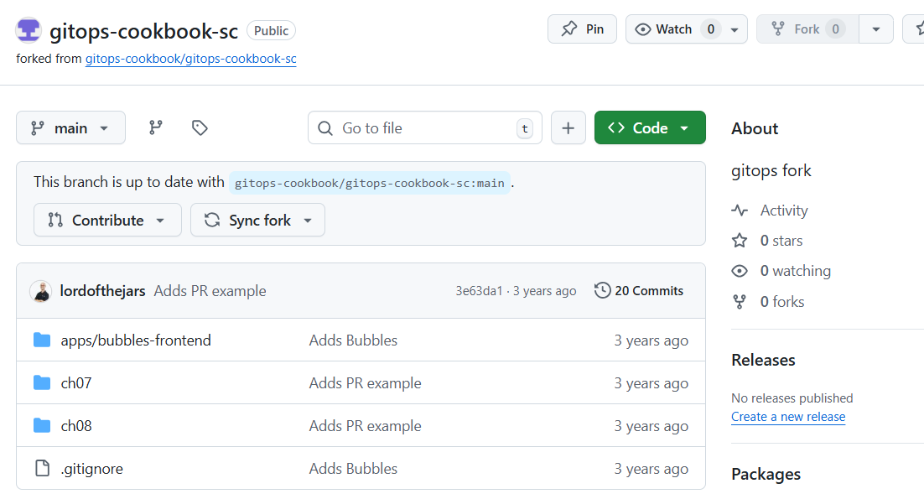
Task: Open the Sync fork menu
Action: pyautogui.click(x=257, y=220)
